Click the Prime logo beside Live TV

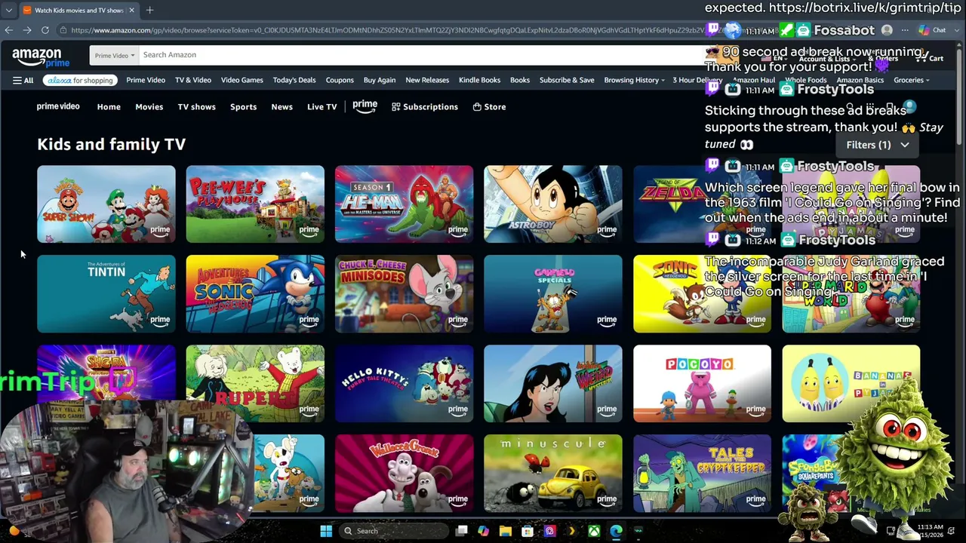(x=365, y=106)
